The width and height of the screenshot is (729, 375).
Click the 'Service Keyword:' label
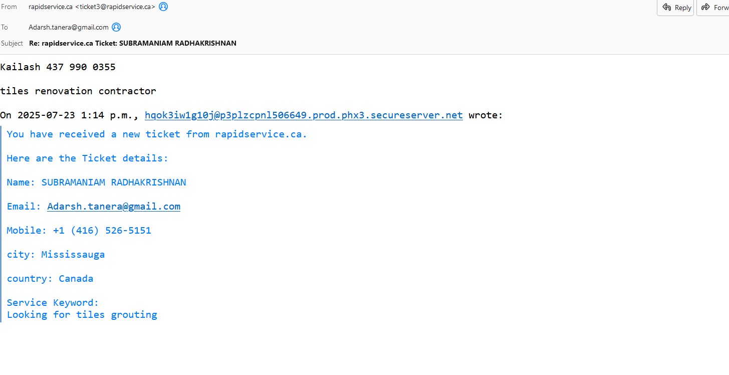[x=53, y=303]
